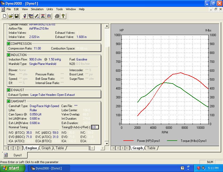Uncheck the INDUCTION section checkbox
Screen dimensions: 223x172
pos(9,55)
